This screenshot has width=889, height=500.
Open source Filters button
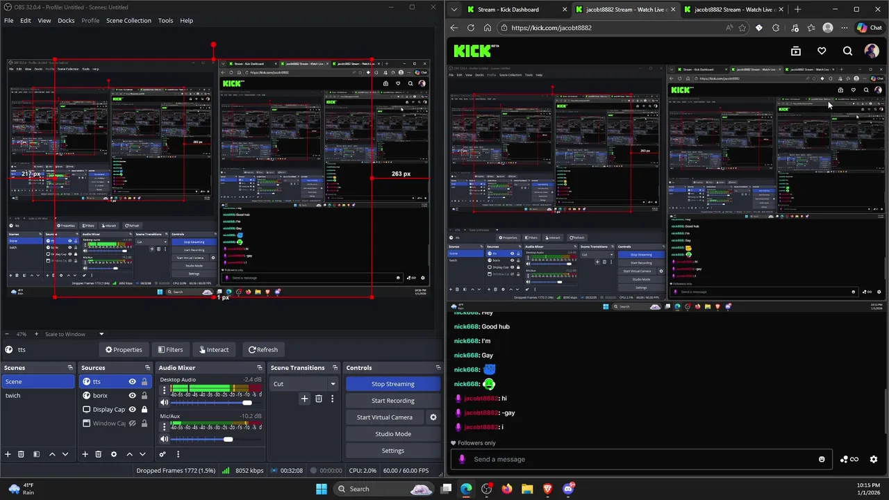click(x=170, y=350)
